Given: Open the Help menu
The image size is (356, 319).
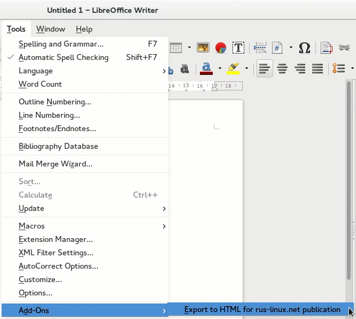Looking at the screenshot, I should pos(84,29).
